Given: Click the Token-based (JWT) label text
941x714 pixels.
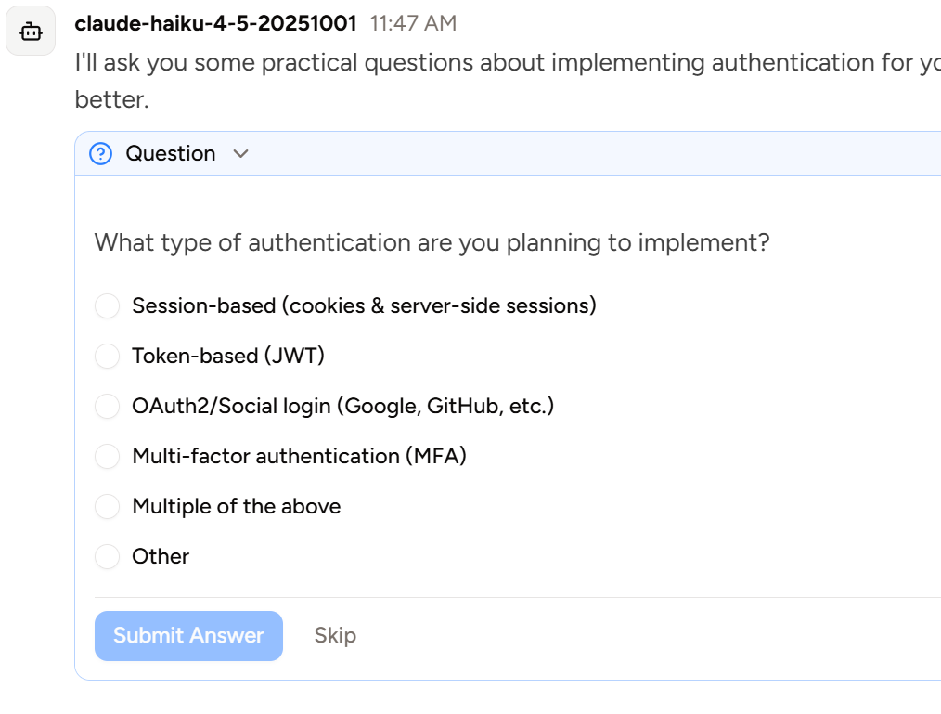Looking at the screenshot, I should (x=230, y=356).
